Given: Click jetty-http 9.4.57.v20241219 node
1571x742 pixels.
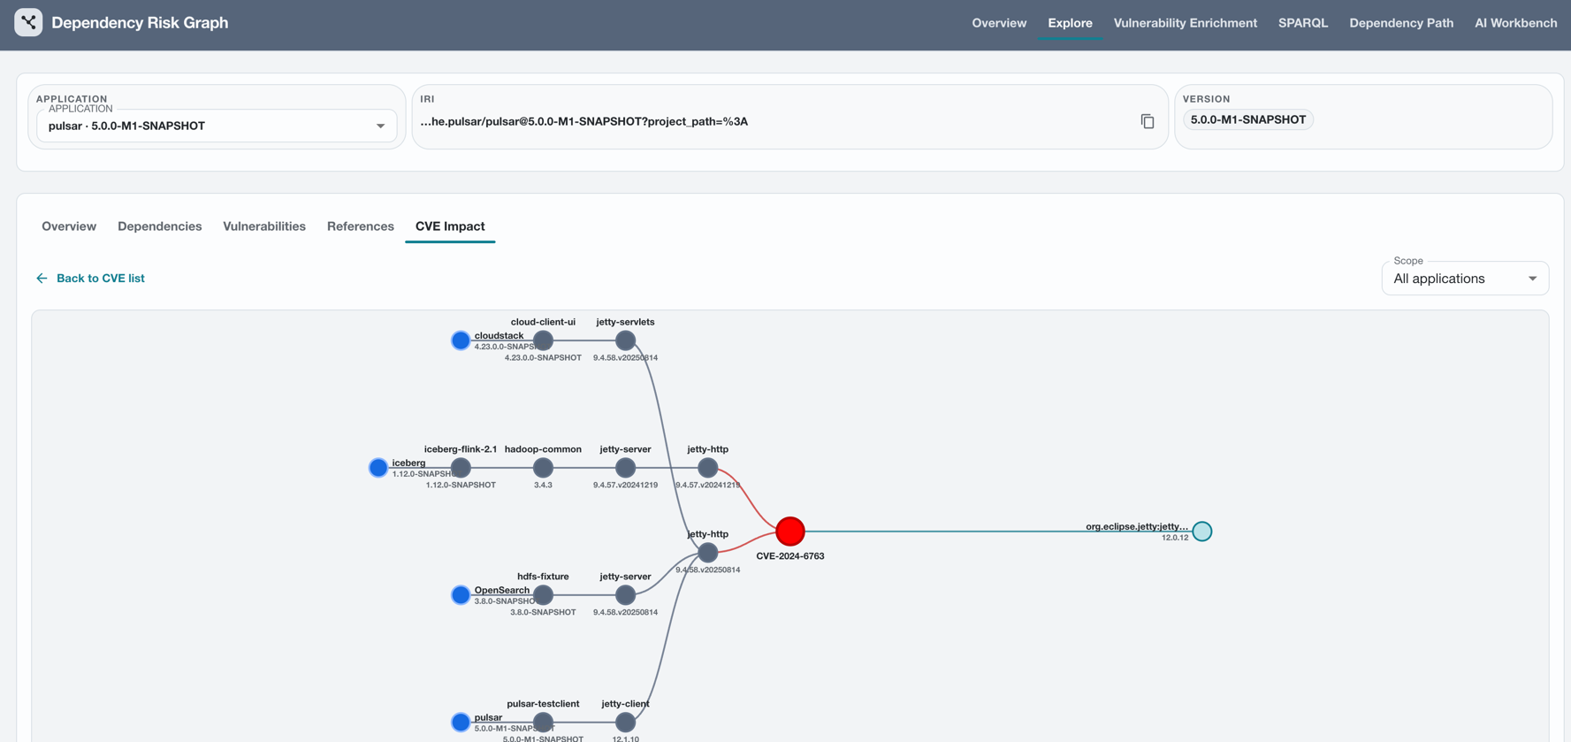Looking at the screenshot, I should pyautogui.click(x=707, y=468).
